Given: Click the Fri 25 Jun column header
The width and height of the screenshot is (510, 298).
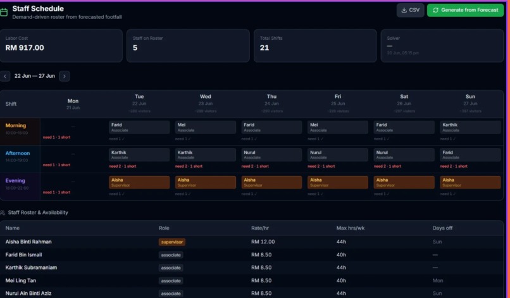Looking at the screenshot, I should tap(338, 104).
